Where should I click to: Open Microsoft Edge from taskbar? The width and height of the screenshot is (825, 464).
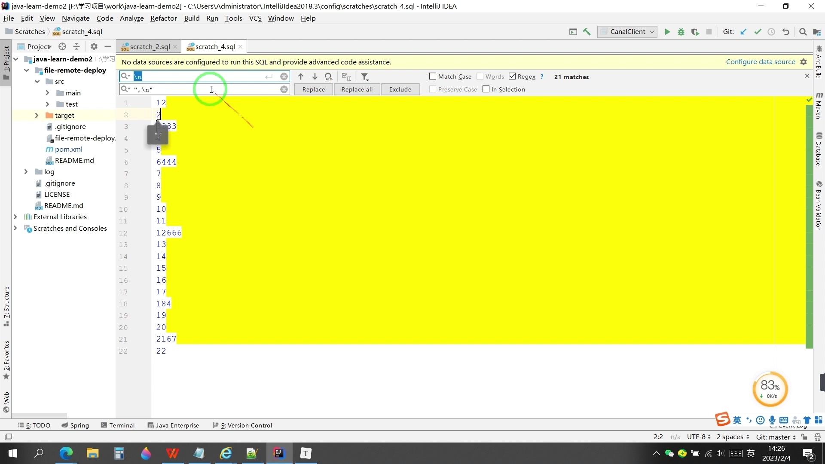coord(66,453)
